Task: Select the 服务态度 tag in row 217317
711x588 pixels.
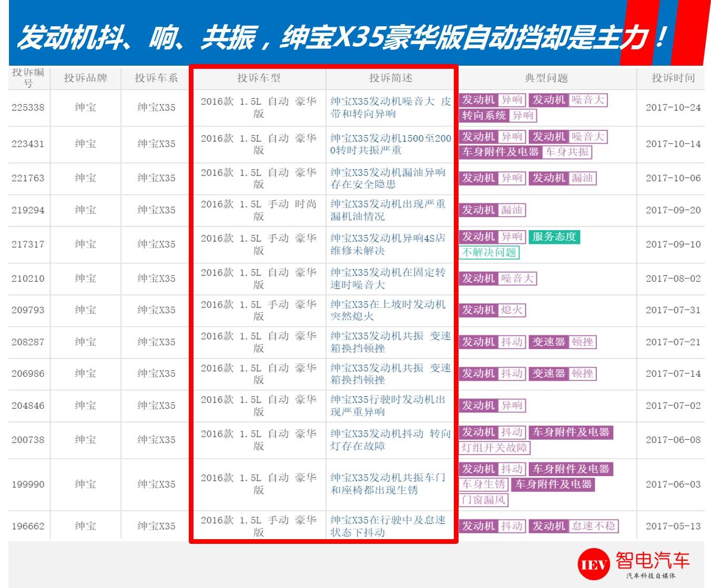Action: (555, 237)
